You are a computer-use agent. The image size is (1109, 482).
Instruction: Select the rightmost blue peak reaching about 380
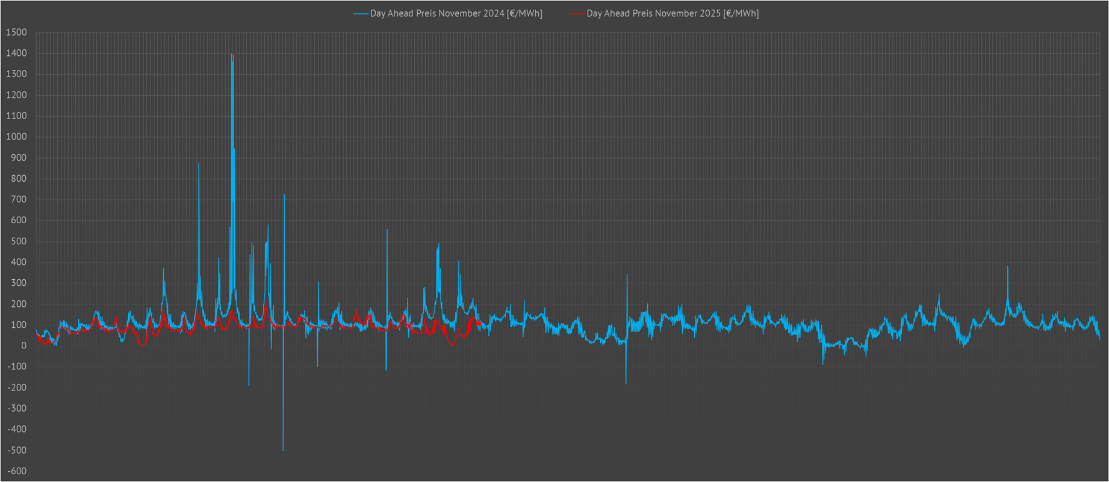tap(1007, 267)
